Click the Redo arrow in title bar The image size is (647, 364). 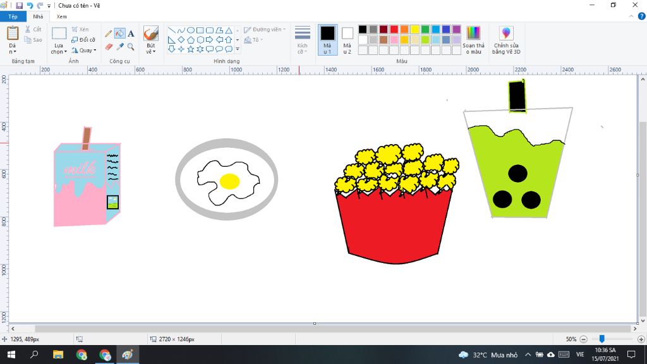[40, 5]
